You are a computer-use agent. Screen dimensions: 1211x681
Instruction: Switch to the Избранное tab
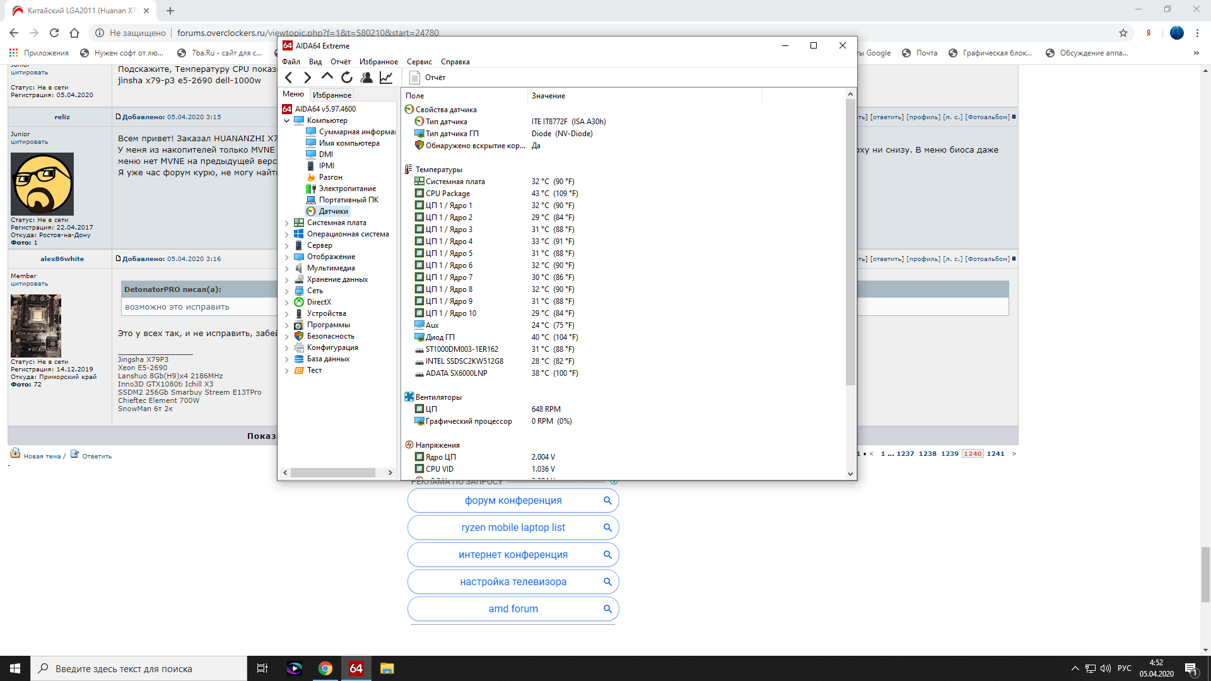pos(332,95)
